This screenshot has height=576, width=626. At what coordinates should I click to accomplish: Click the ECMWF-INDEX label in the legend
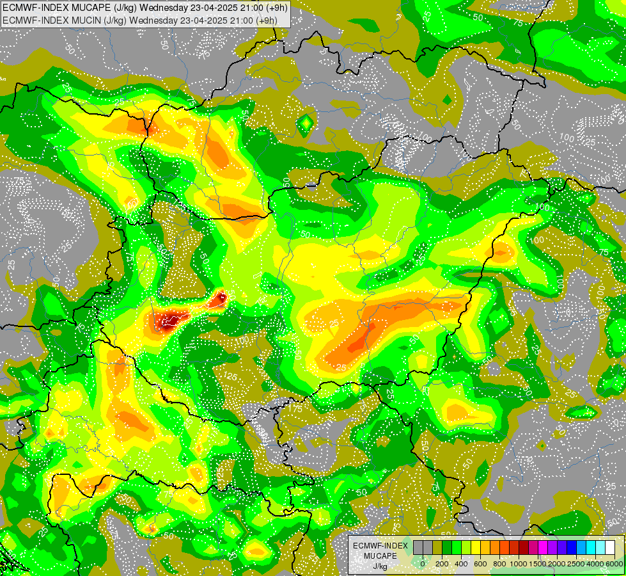[x=380, y=546]
